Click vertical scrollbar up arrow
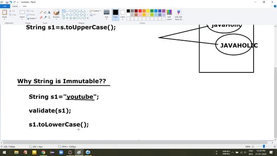 [x=275, y=26]
